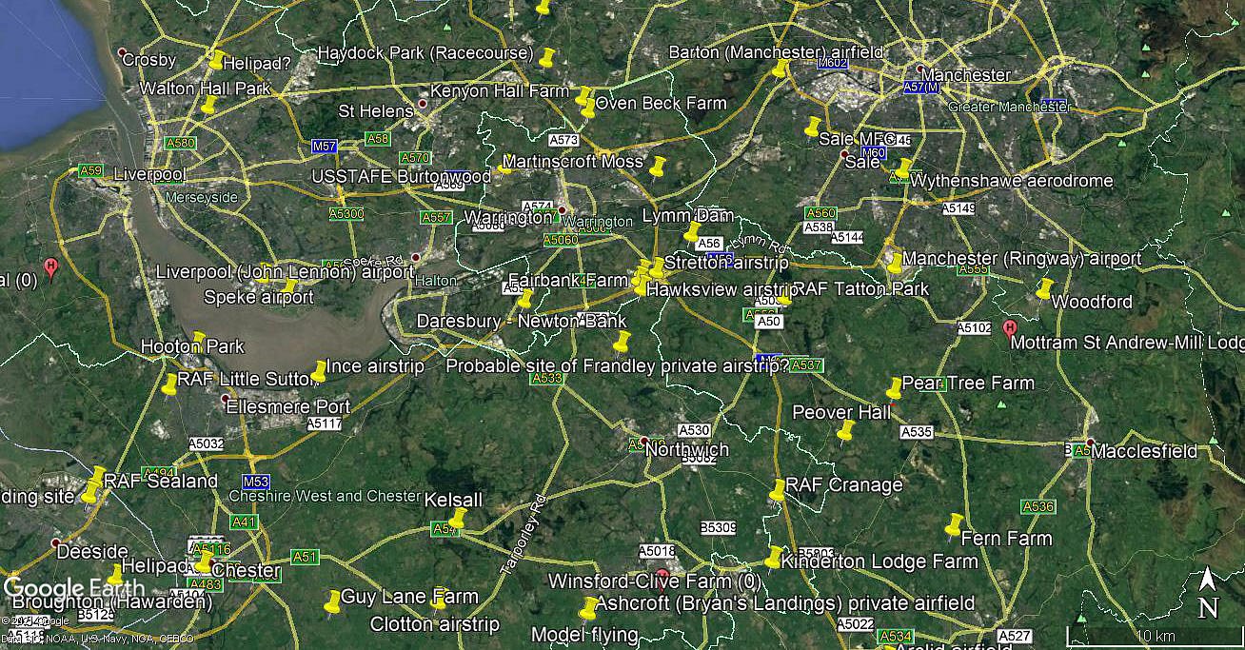1245x650 pixels.
Task: Select the Fern Farm yellow pushpin
Action: click(955, 524)
